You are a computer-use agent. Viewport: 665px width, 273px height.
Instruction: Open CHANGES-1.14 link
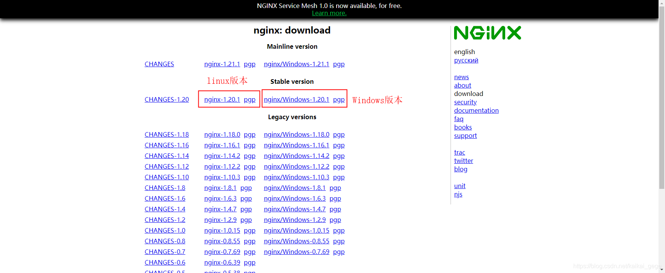[167, 156]
